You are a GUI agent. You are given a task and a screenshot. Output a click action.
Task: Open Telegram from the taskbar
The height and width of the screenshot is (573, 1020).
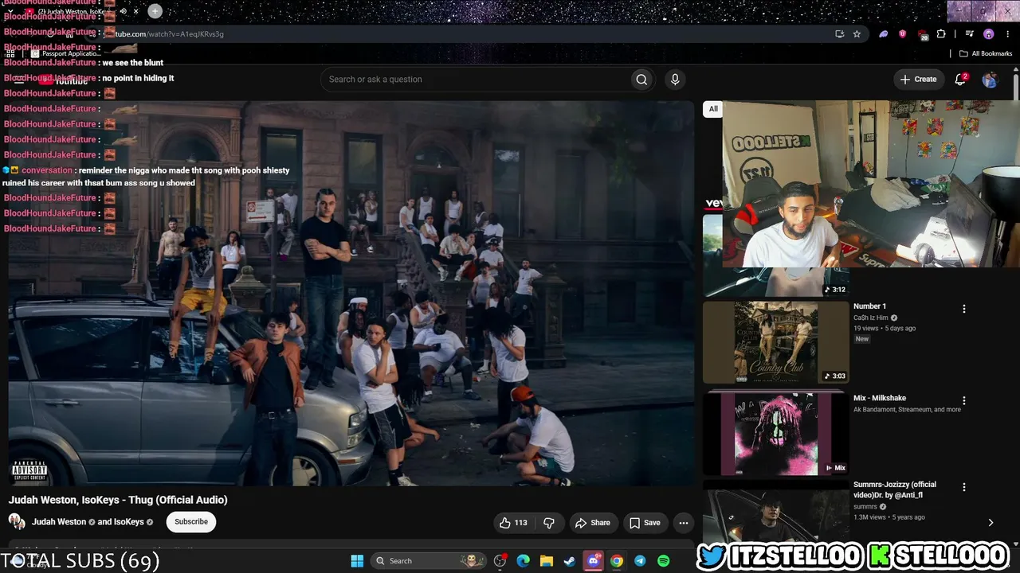[640, 561]
